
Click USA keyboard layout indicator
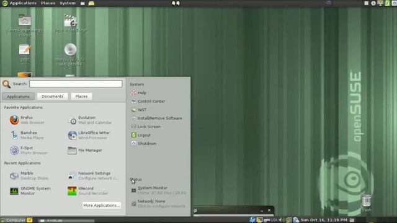point(274,220)
